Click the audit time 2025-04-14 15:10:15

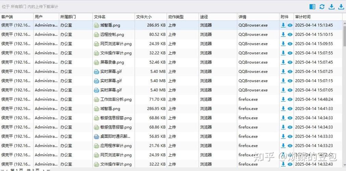(314, 35)
